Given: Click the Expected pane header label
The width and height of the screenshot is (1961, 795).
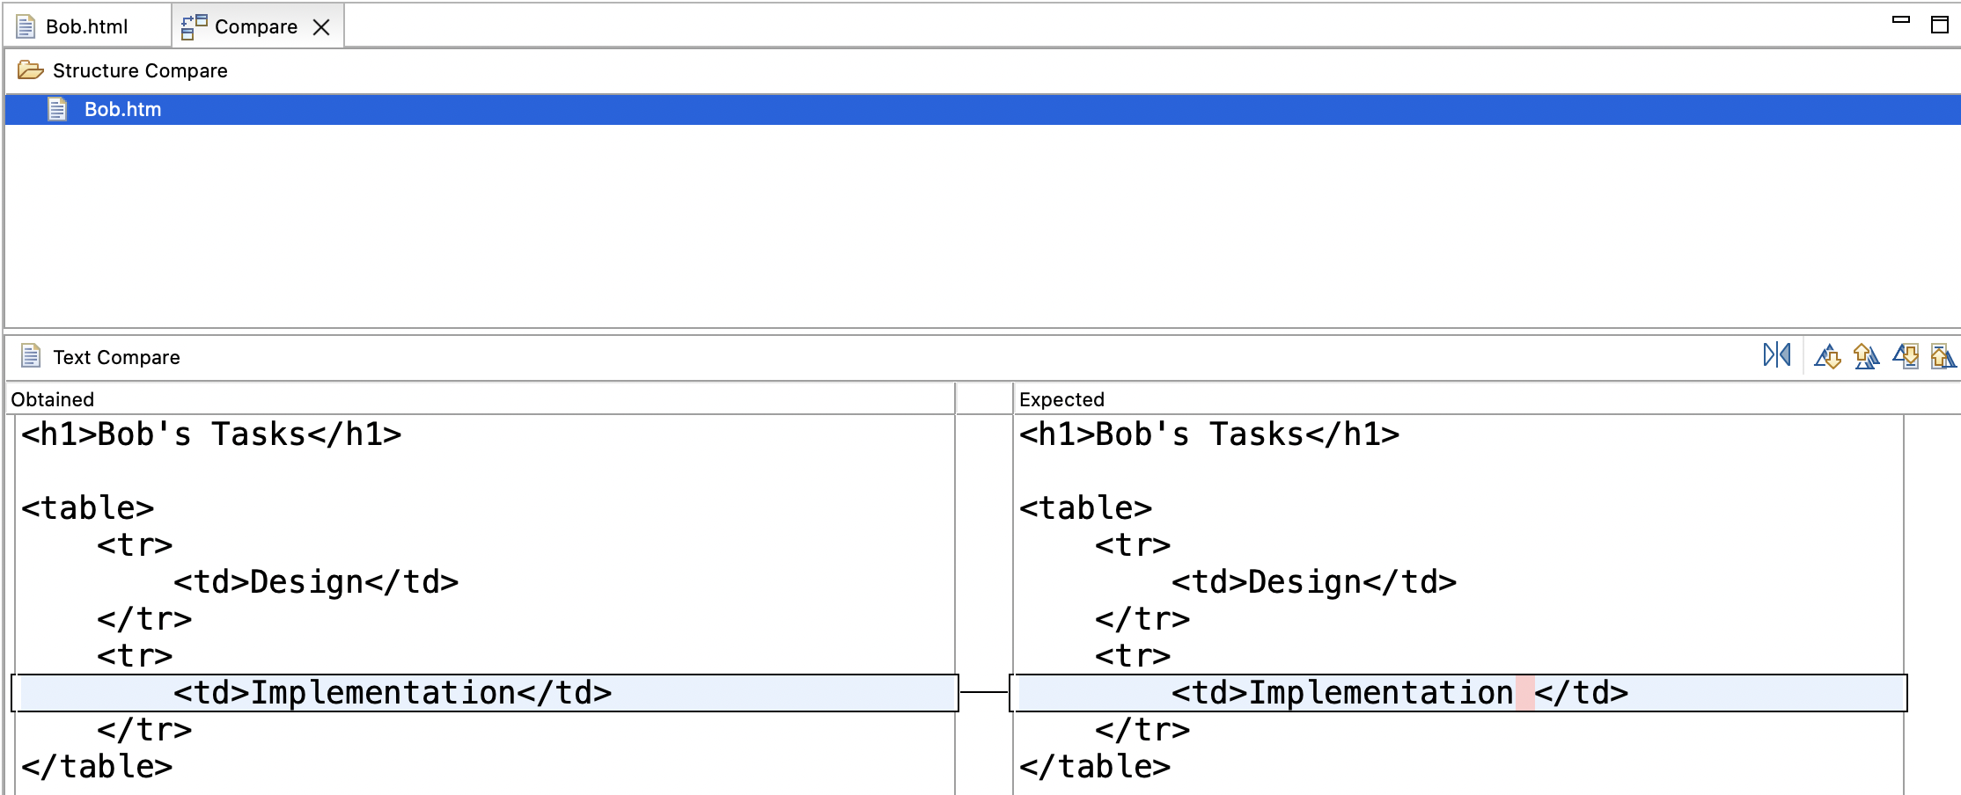Looking at the screenshot, I should point(1061,398).
